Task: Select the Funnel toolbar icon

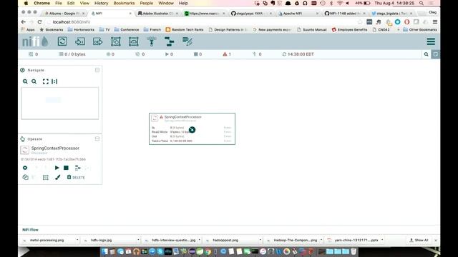Action: point(151,41)
